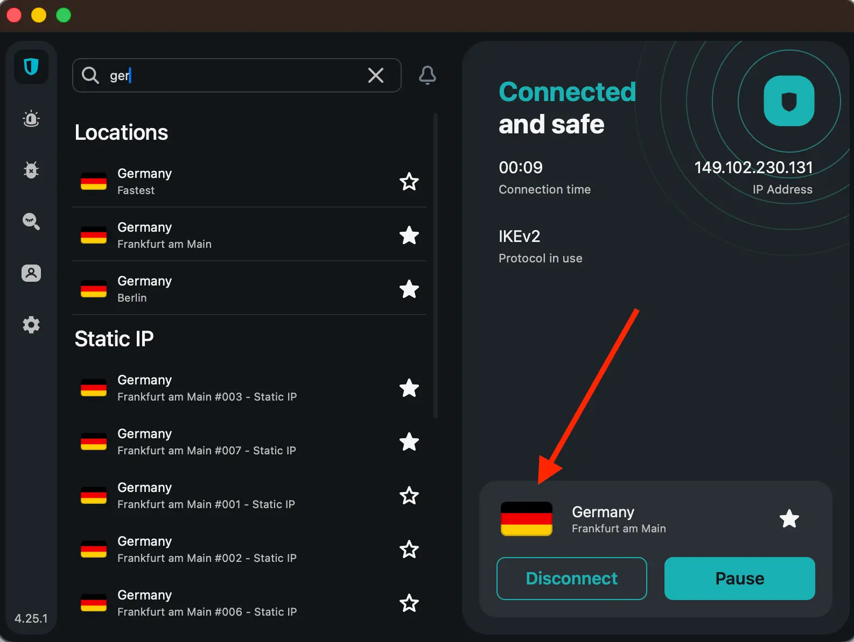This screenshot has width=854, height=642.
Task: Select 'Frankfurt am Main #003 - Static IP'
Action: 249,388
